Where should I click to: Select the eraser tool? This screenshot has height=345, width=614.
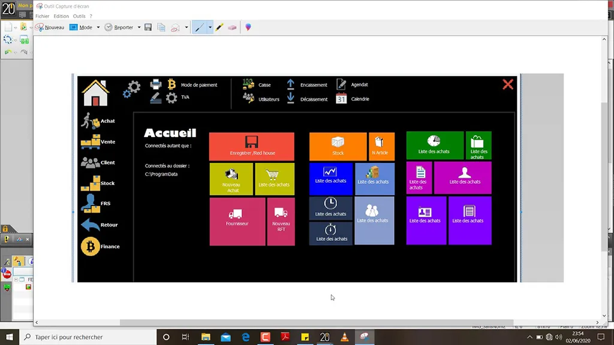(x=232, y=28)
